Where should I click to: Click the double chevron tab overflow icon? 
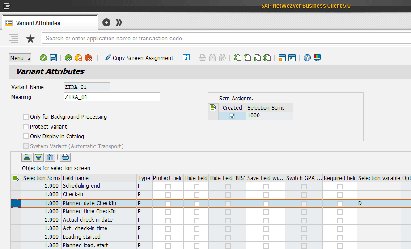point(119,22)
